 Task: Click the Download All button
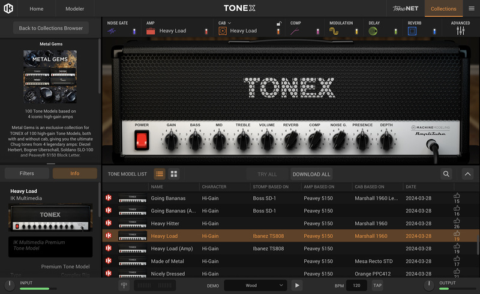(x=311, y=174)
